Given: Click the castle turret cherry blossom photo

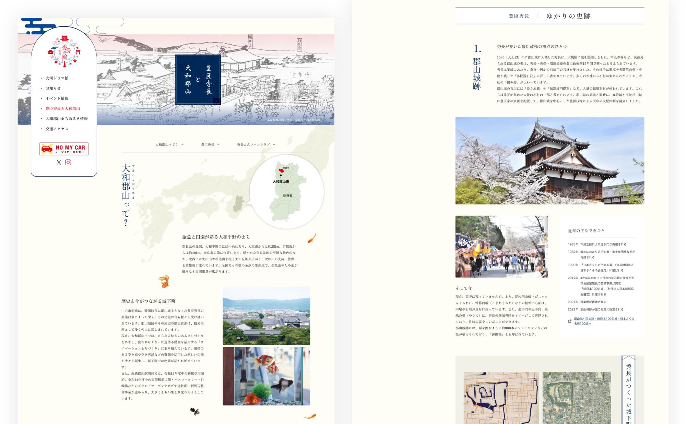Looking at the screenshot, I should (549, 161).
